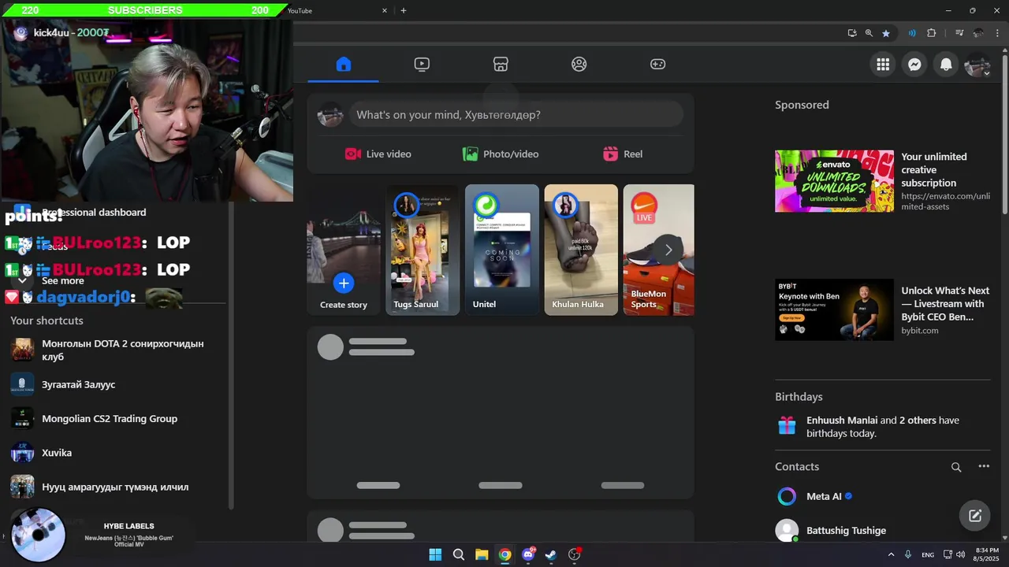
Task: Show hidden system tray icons
Action: (892, 554)
